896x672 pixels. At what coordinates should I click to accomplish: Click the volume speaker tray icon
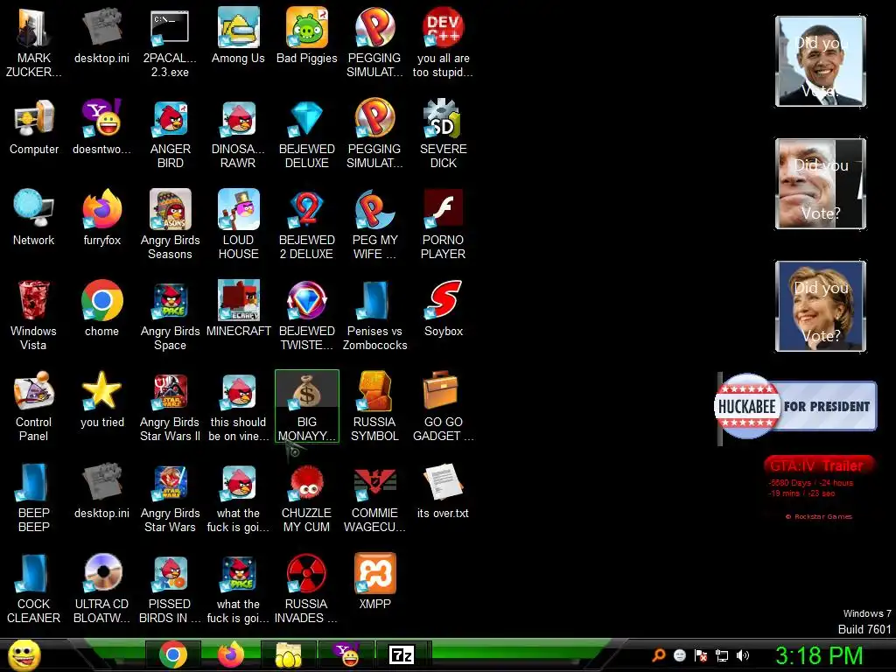[743, 655]
